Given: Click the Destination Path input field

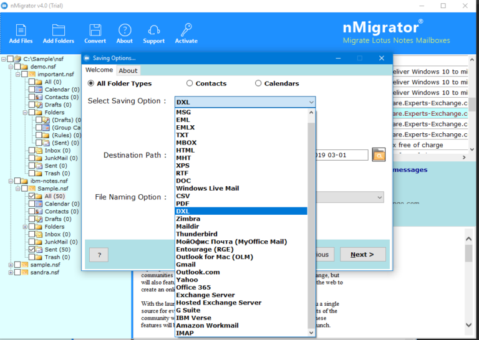Looking at the screenshot, I should (342, 155).
